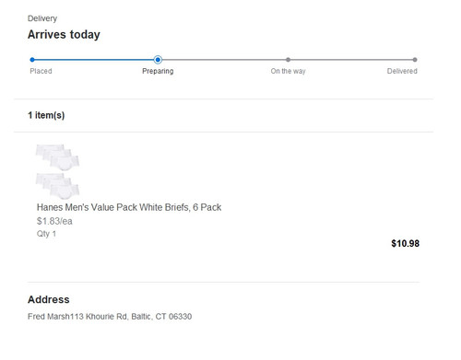Click the $10.98 item total price
The height and width of the screenshot is (360, 461).
(x=405, y=243)
